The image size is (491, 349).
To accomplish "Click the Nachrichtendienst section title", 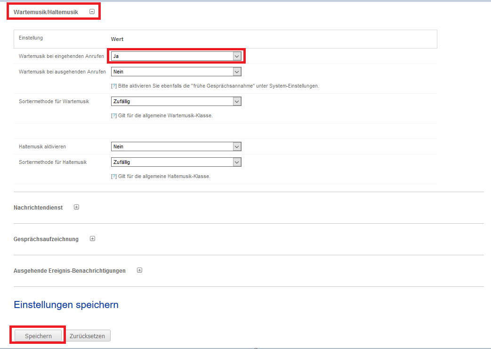I will click(38, 208).
